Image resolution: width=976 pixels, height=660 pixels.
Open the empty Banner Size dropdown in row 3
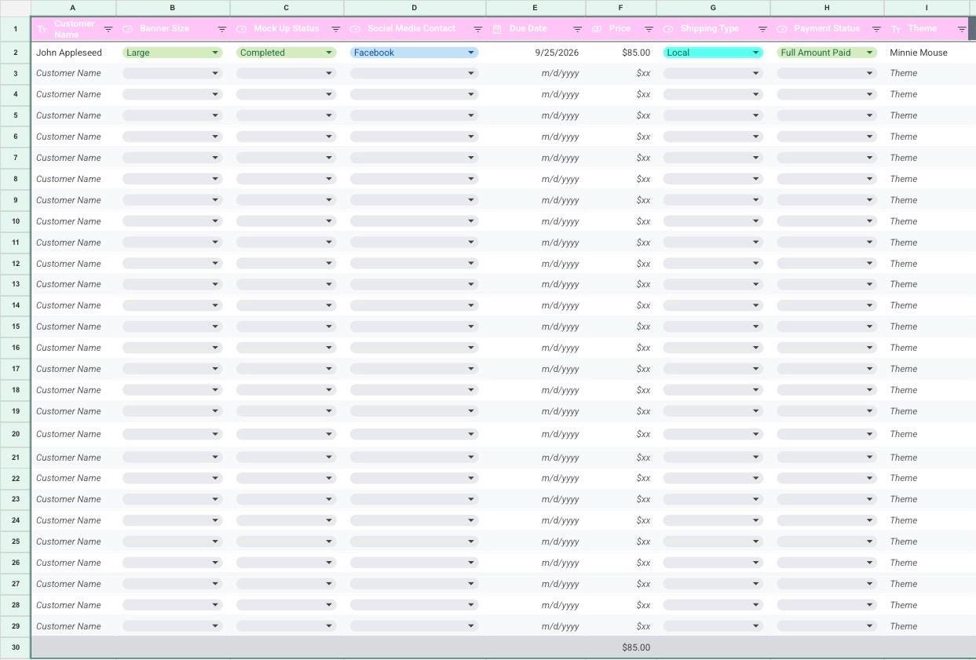coord(173,73)
